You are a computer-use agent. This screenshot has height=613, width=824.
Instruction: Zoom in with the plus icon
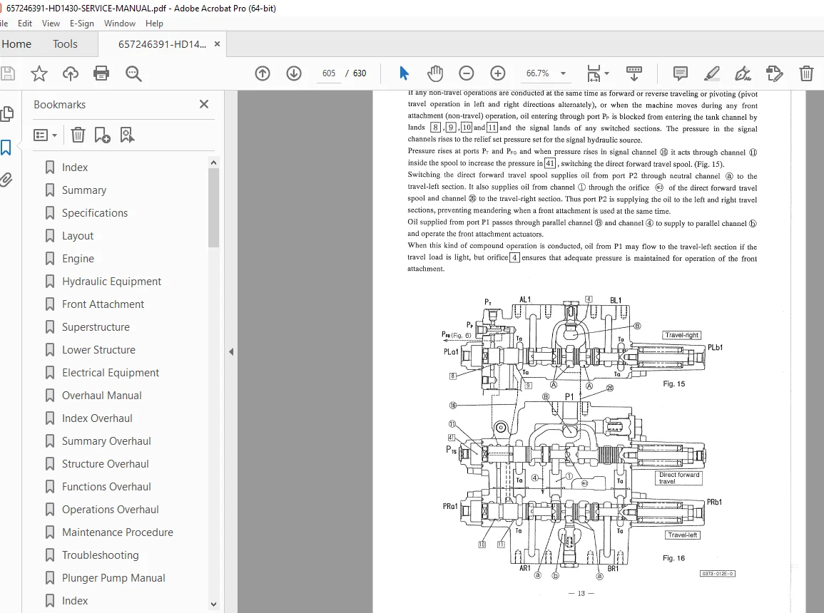pyautogui.click(x=498, y=73)
